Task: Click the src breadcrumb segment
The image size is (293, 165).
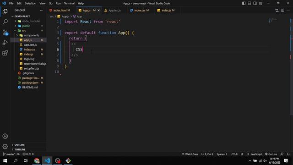Action: click(x=52, y=16)
